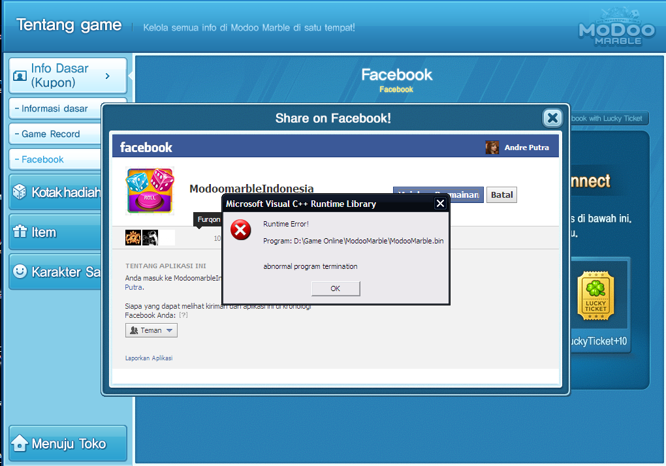Image resolution: width=666 pixels, height=466 pixels.
Task: Close the Microsoft Visual C++ Runtime Library dialog
Action: tap(441, 204)
